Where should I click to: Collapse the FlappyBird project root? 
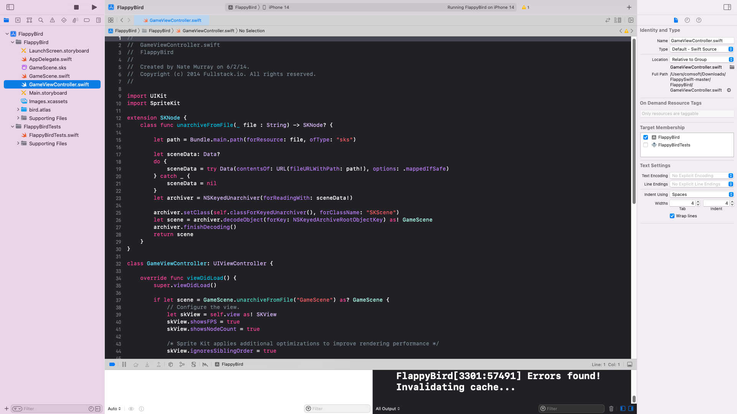coord(7,34)
